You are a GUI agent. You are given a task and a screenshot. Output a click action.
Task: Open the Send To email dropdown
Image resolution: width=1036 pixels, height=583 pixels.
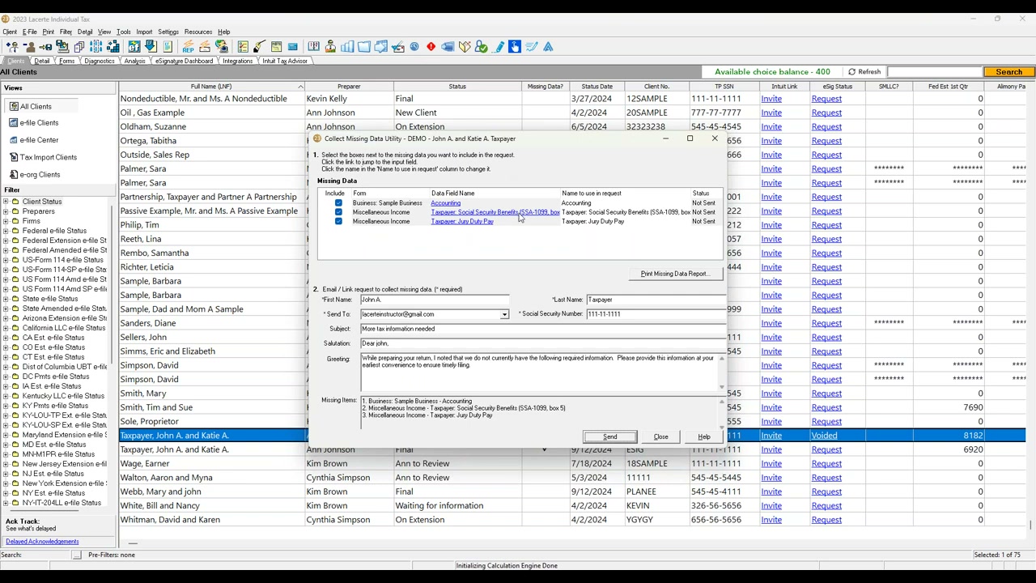tap(504, 314)
